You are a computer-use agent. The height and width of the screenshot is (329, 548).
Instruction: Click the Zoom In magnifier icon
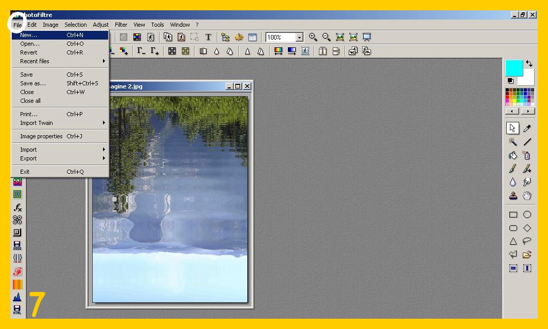coord(313,37)
